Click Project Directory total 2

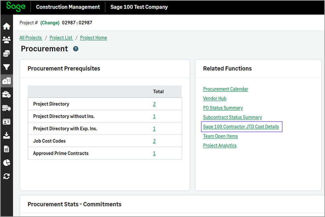coord(154,104)
